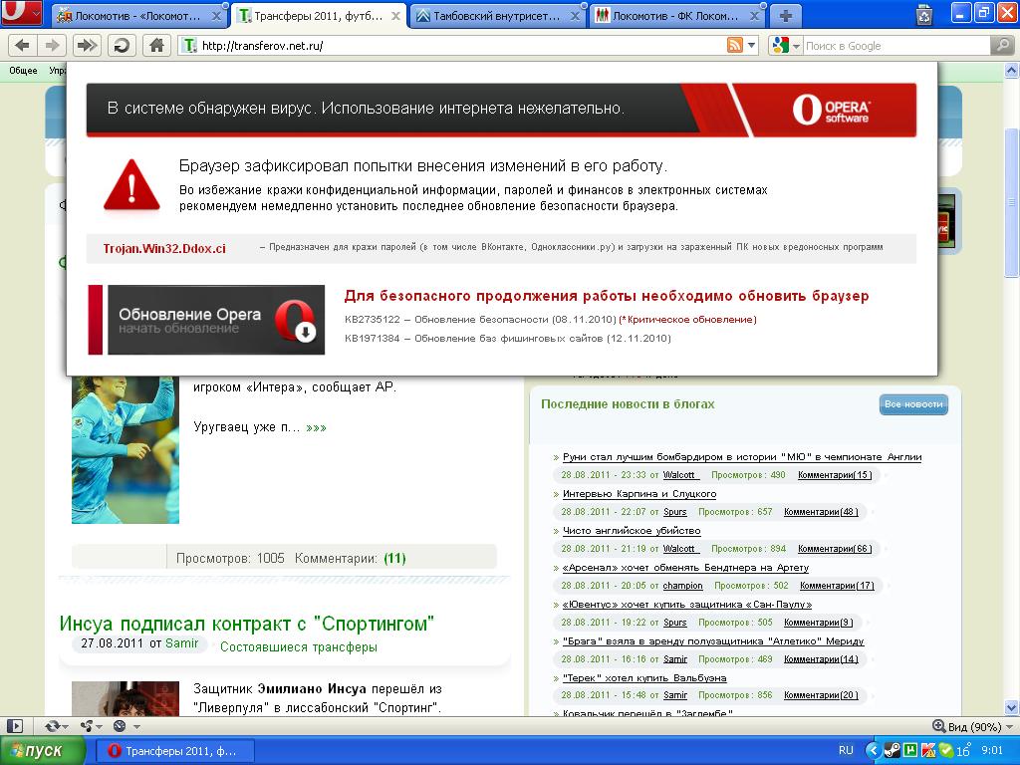Switch to the Трансферы 2011 tab
Image resolution: width=1020 pixels, height=765 pixels.
click(x=319, y=16)
